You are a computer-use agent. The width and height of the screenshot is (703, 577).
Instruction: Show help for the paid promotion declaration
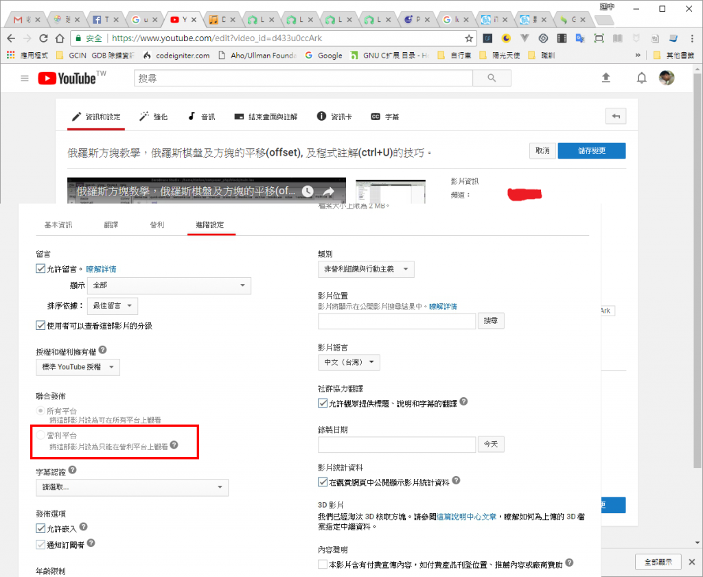pos(569,563)
